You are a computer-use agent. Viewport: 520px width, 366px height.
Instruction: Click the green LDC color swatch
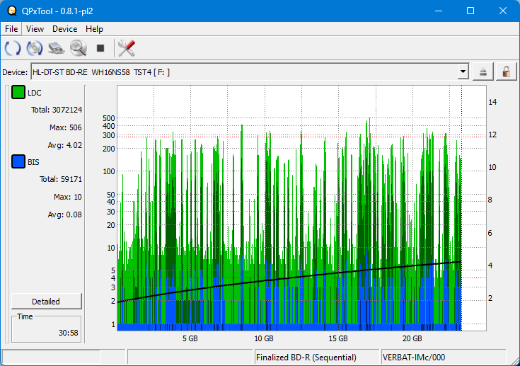point(18,92)
